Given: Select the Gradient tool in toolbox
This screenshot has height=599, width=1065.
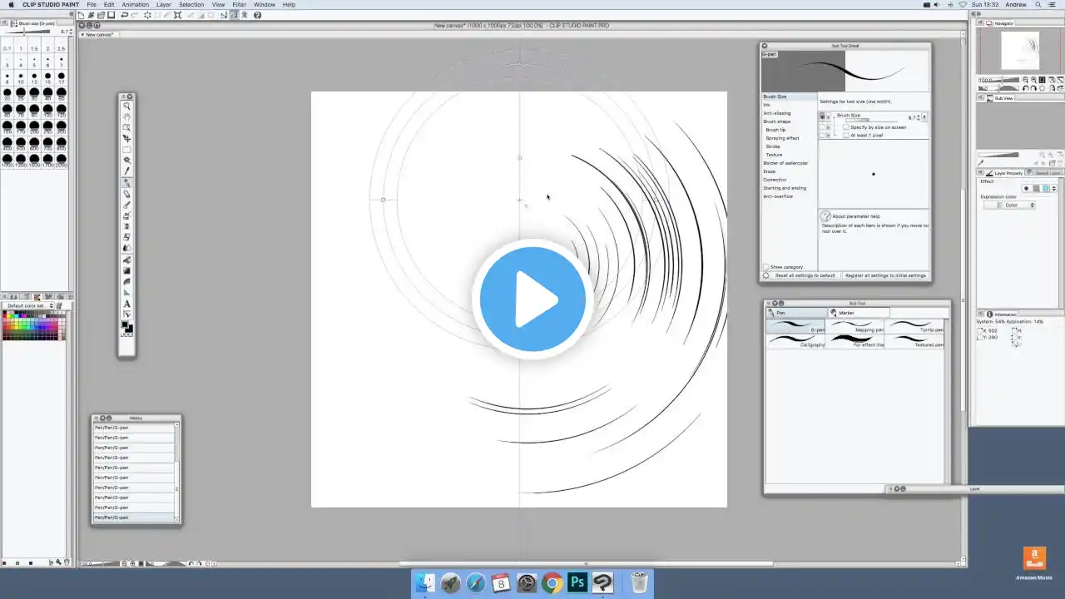Looking at the screenshot, I should [126, 270].
